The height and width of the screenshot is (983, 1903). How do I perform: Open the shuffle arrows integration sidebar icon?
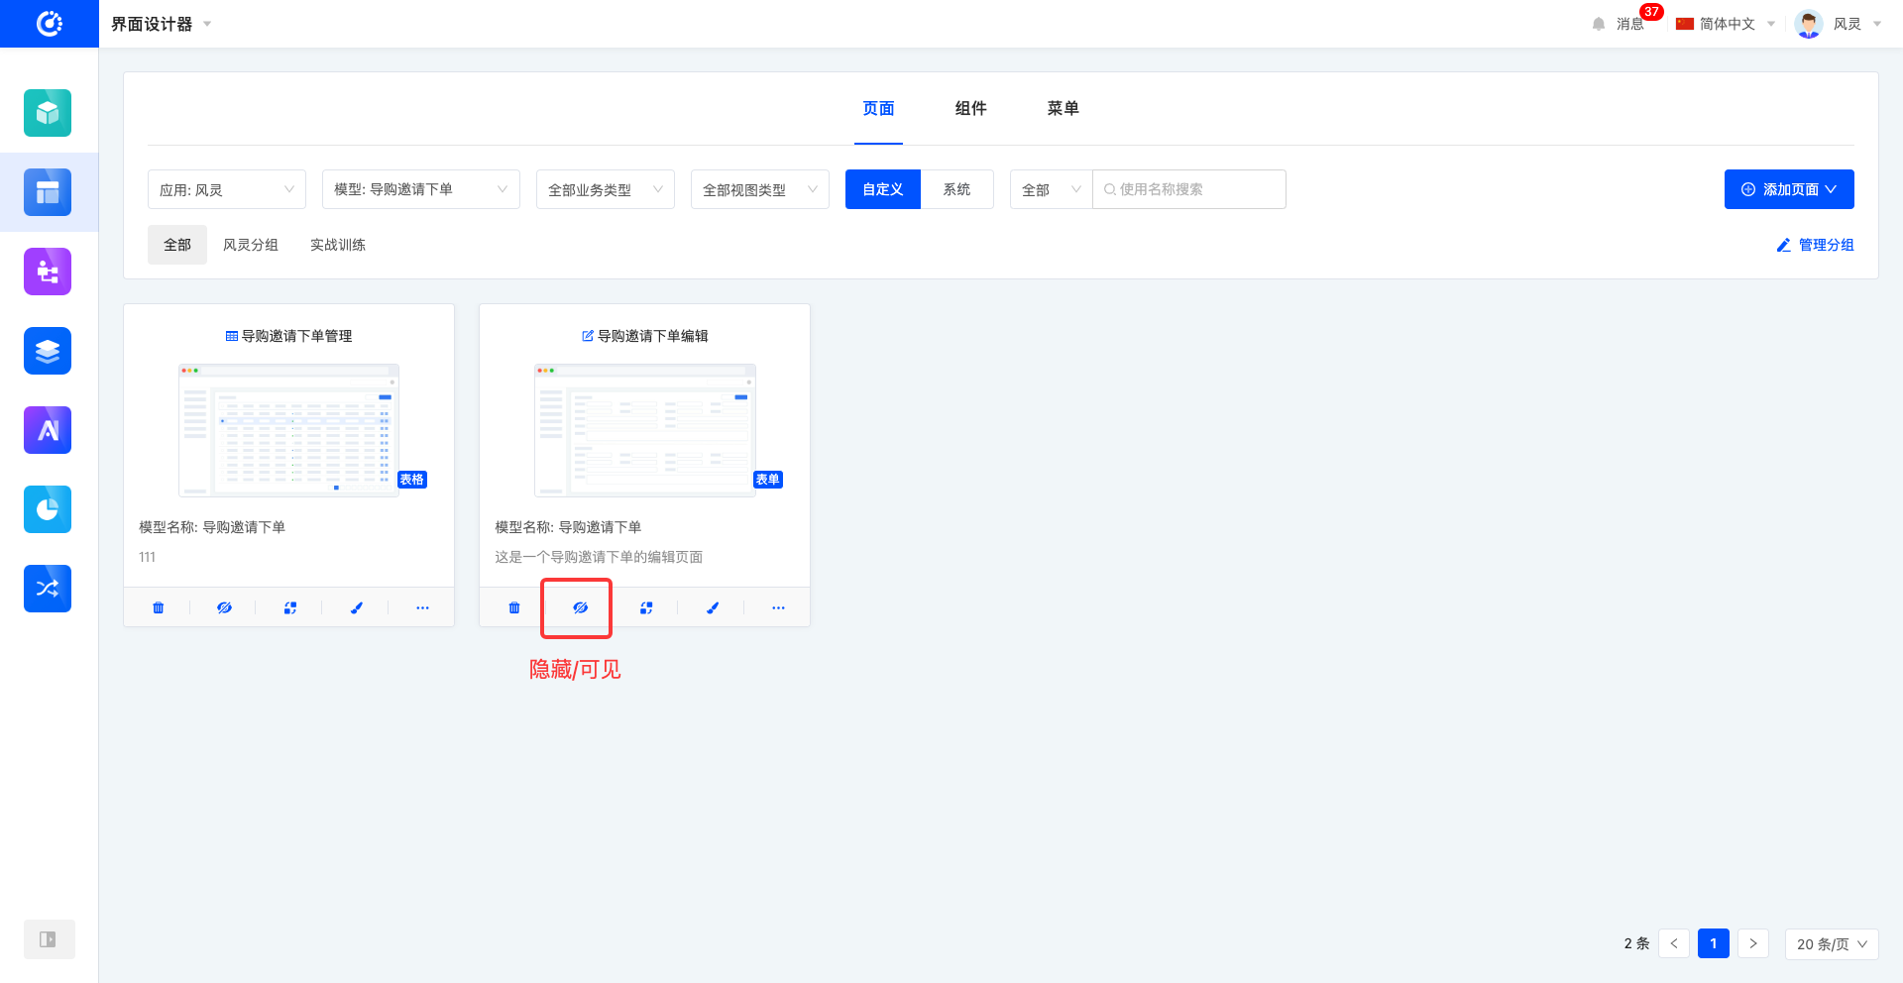click(x=48, y=589)
